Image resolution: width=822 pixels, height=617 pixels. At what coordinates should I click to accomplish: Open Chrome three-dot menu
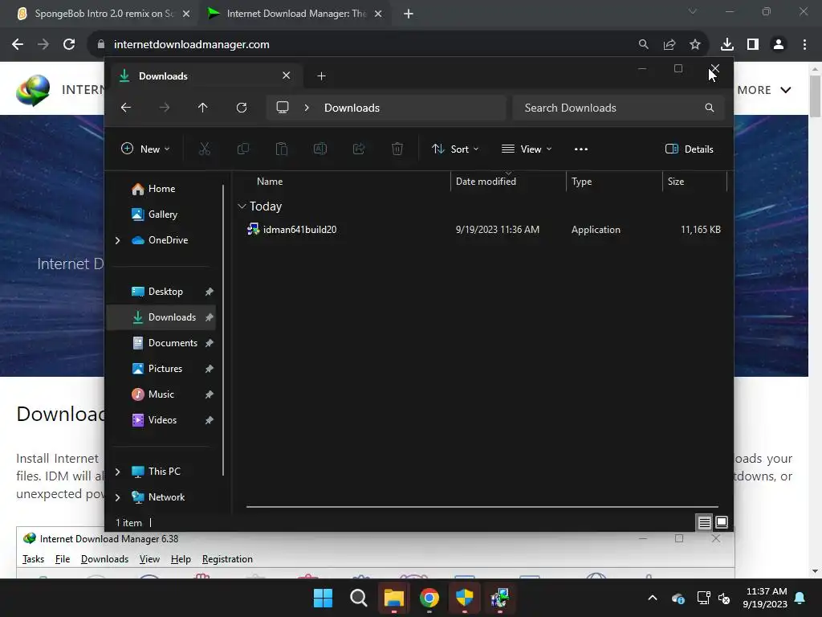coord(804,45)
